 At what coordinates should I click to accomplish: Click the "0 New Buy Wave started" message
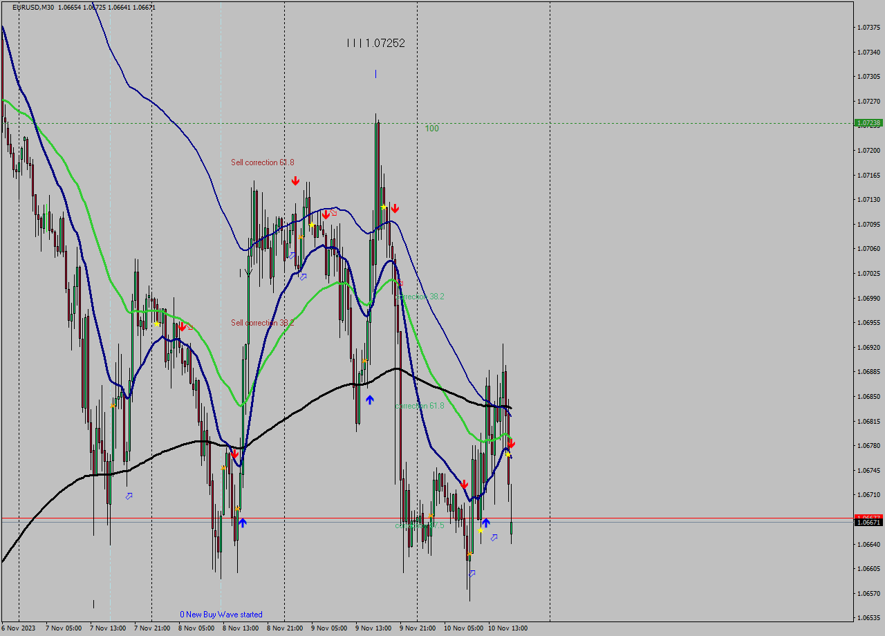pos(222,614)
